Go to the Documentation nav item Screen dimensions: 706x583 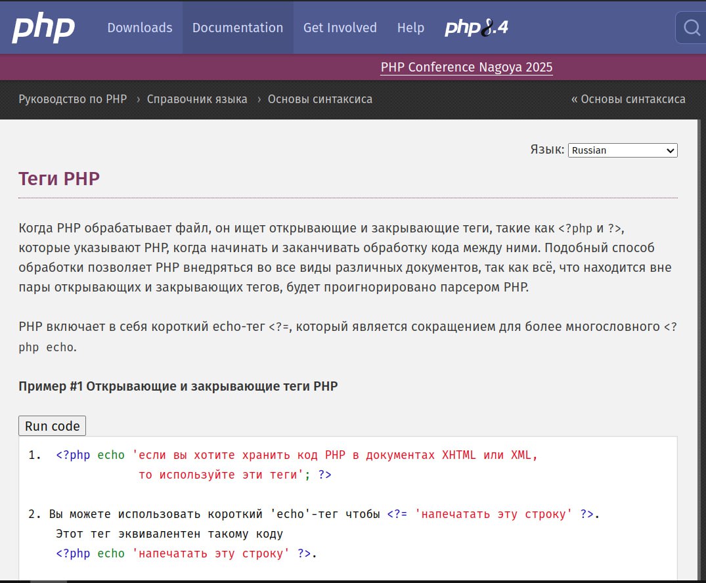point(238,28)
